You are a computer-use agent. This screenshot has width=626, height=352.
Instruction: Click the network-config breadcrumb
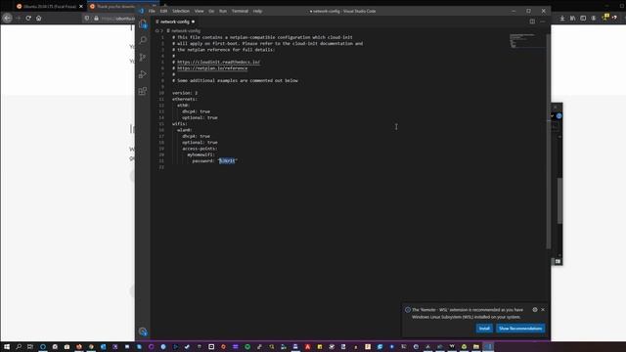click(x=186, y=30)
